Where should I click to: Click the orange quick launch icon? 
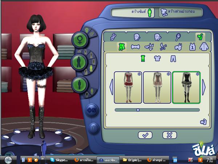click(30, 160)
